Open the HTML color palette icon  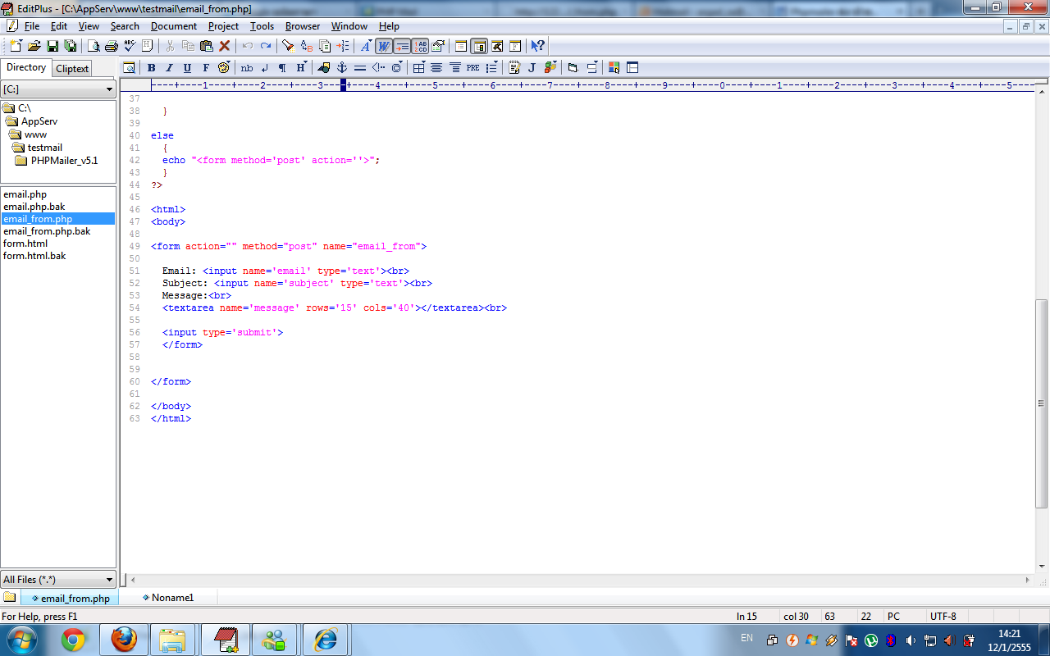[x=224, y=68]
